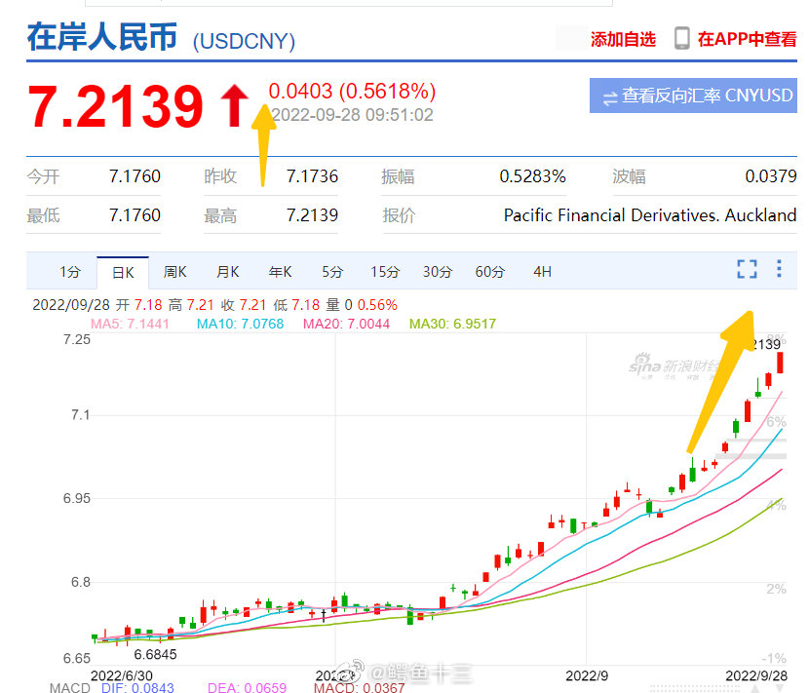The width and height of the screenshot is (809, 693).
Task: Click the MA5: 7.1441 indicator label
Action: coord(130,324)
